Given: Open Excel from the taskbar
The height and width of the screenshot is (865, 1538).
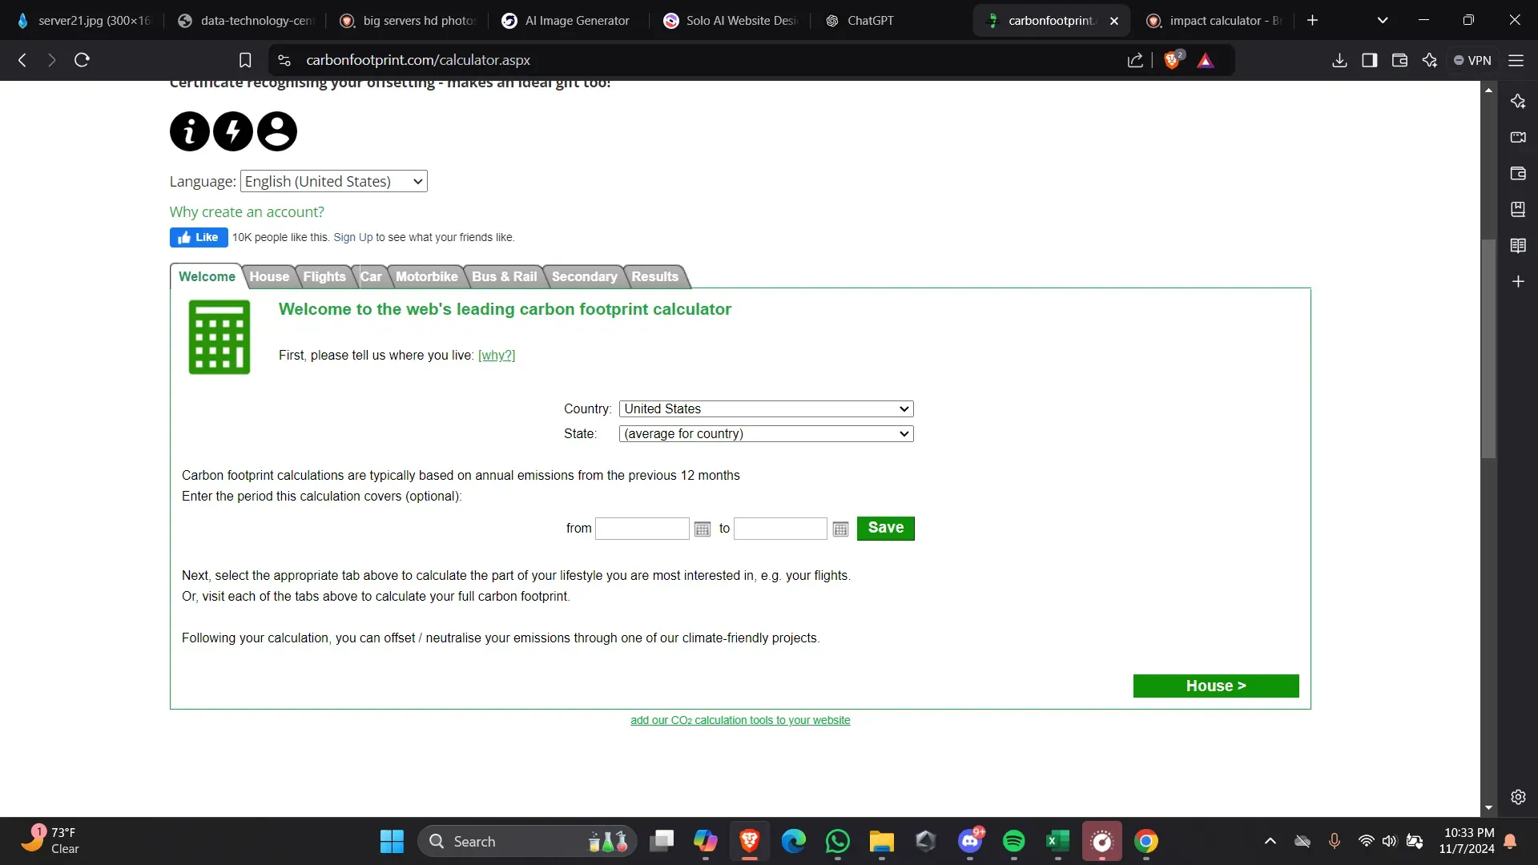Looking at the screenshot, I should (1057, 841).
